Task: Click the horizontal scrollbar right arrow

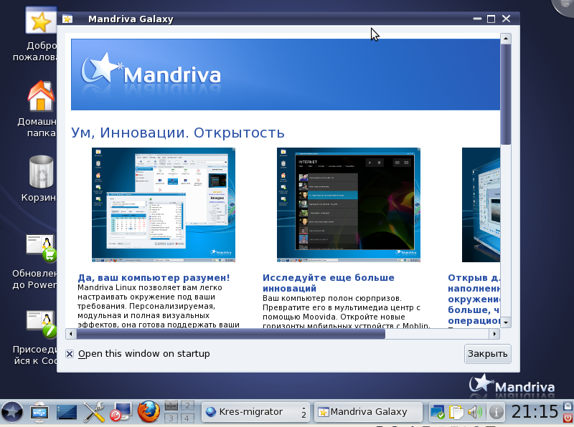Action: pyautogui.click(x=494, y=333)
